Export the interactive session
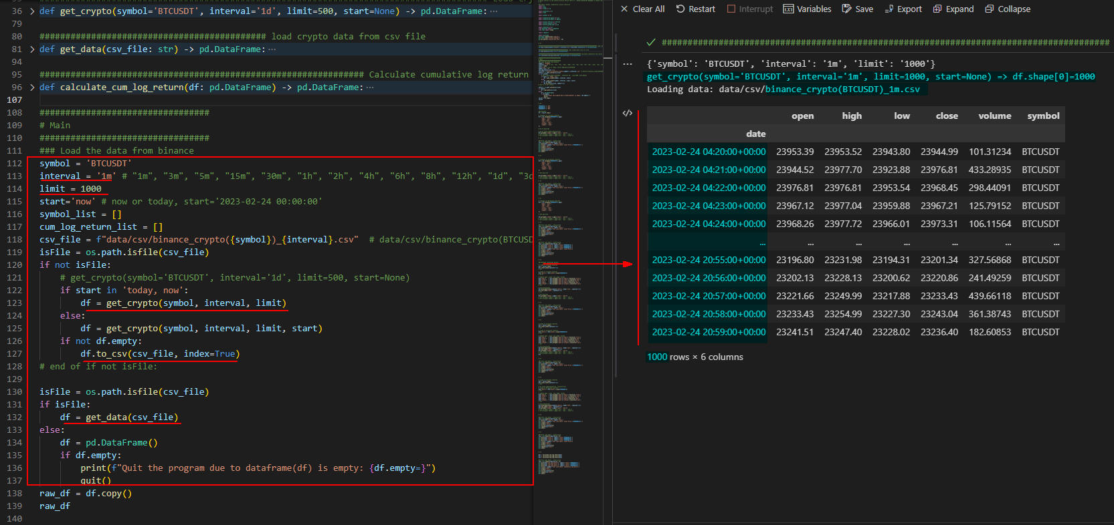The width and height of the screenshot is (1114, 525). pos(903,9)
